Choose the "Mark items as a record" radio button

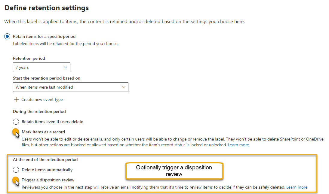[x=16, y=132]
